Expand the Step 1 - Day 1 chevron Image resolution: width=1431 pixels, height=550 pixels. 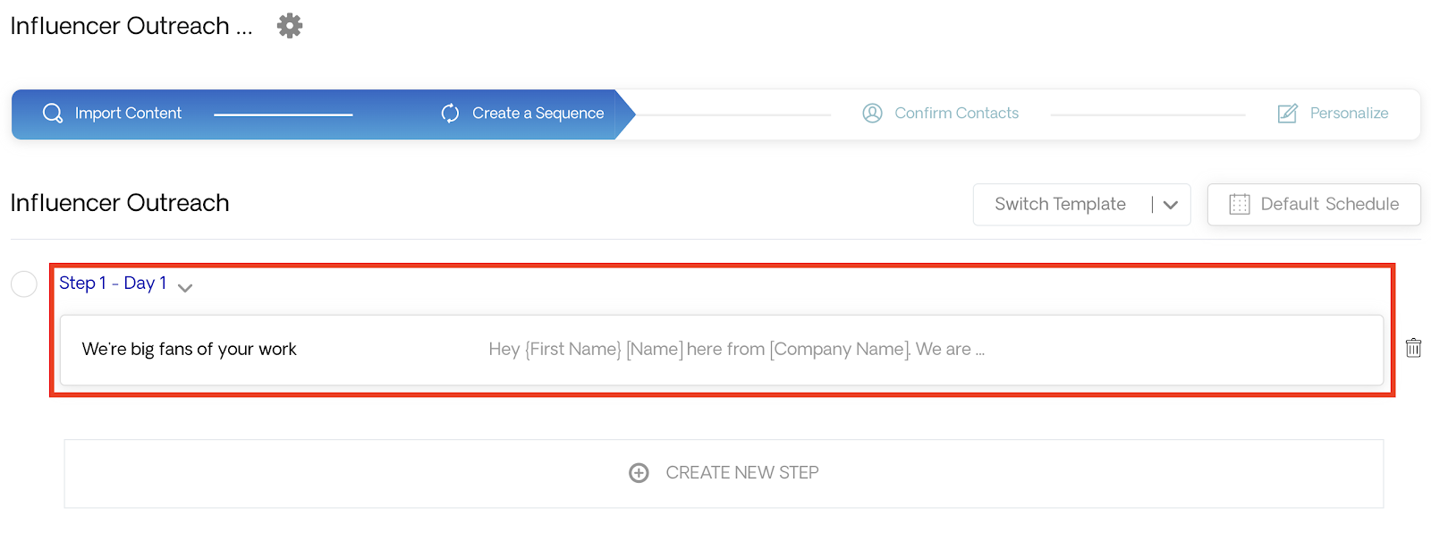(185, 288)
